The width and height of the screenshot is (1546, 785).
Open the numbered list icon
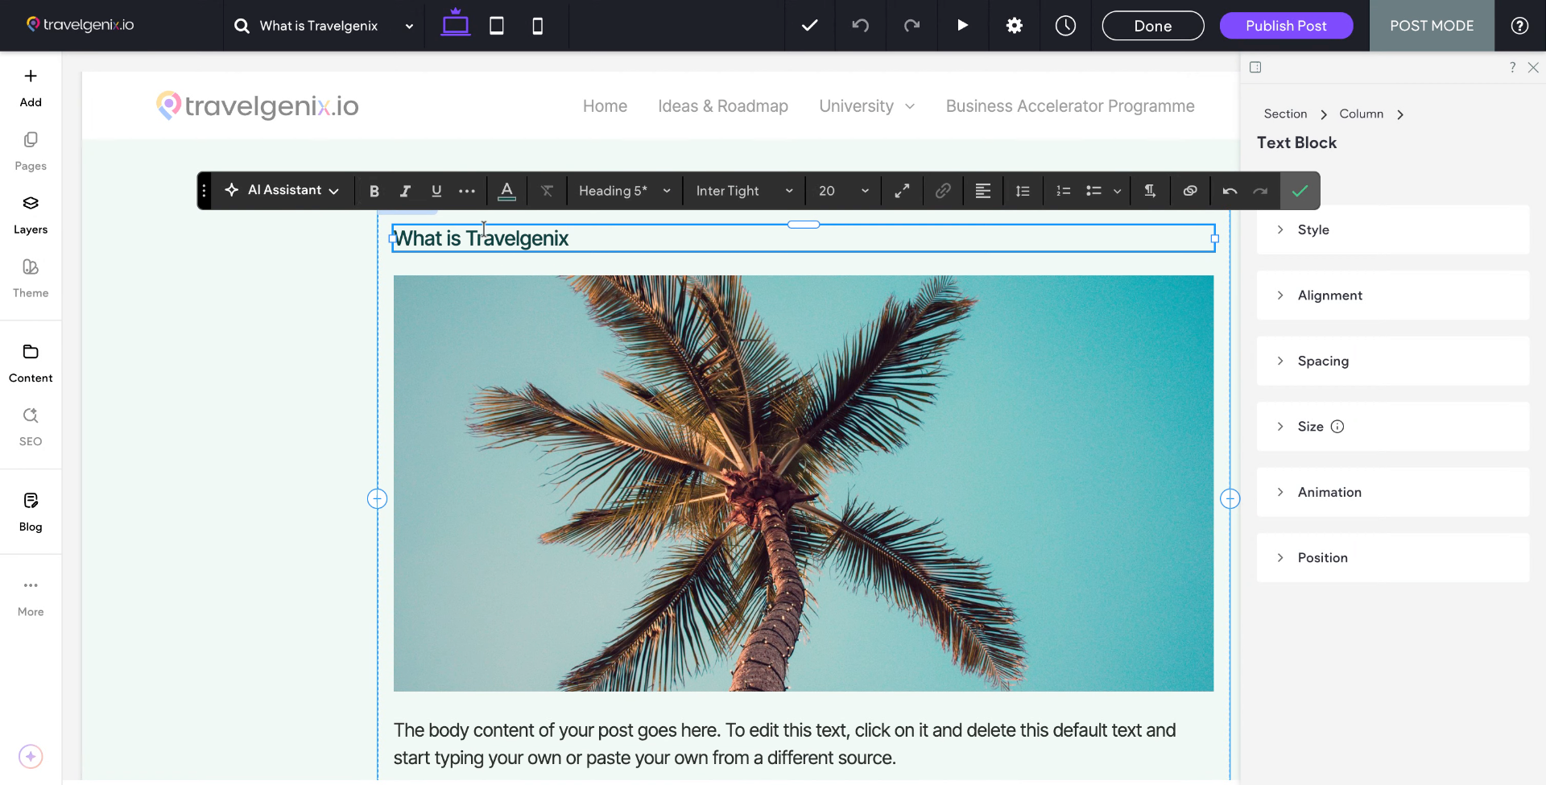point(1062,191)
